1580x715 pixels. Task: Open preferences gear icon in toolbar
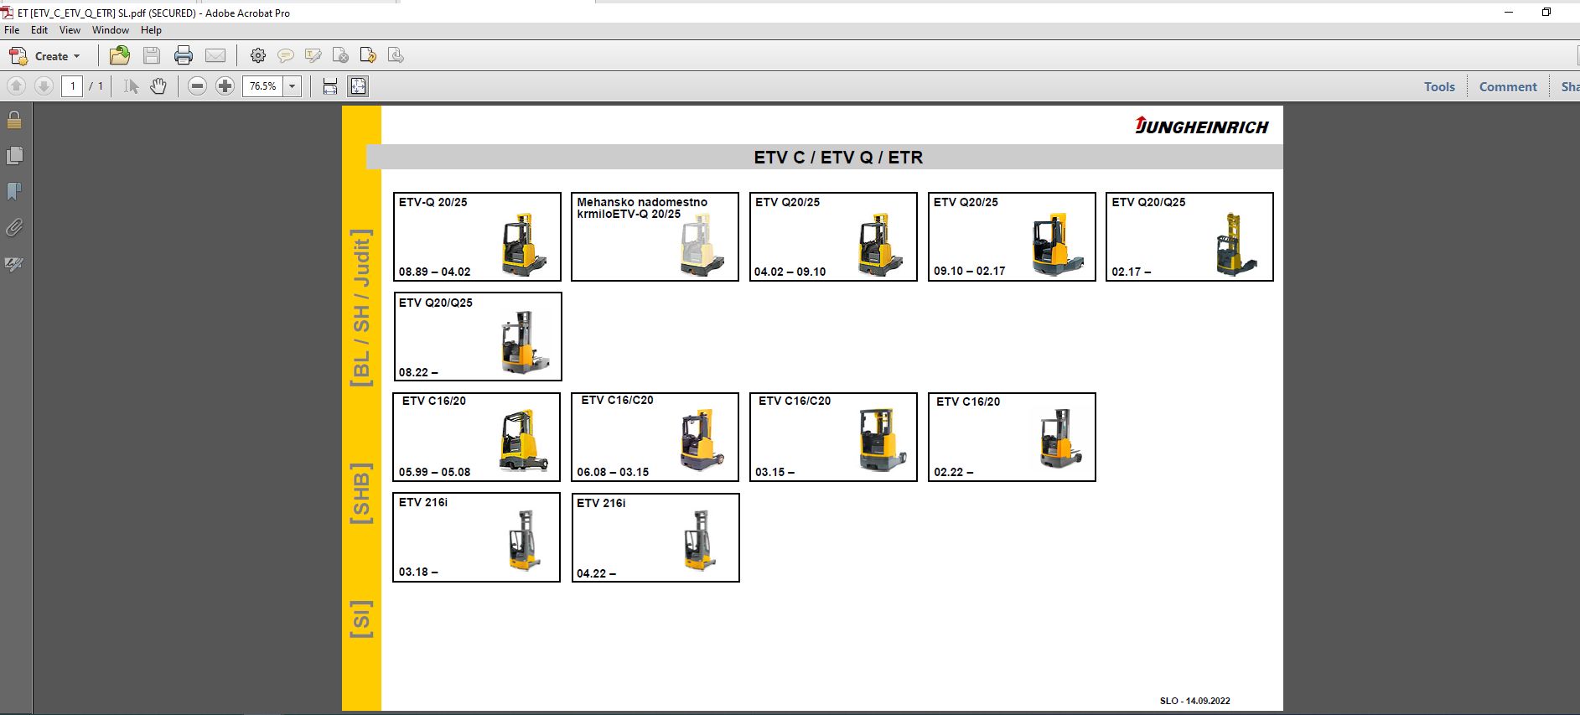258,56
